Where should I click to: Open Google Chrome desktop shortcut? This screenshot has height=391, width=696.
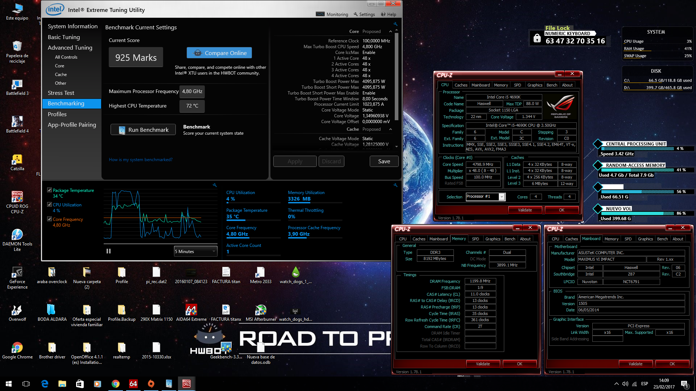[x=17, y=351]
